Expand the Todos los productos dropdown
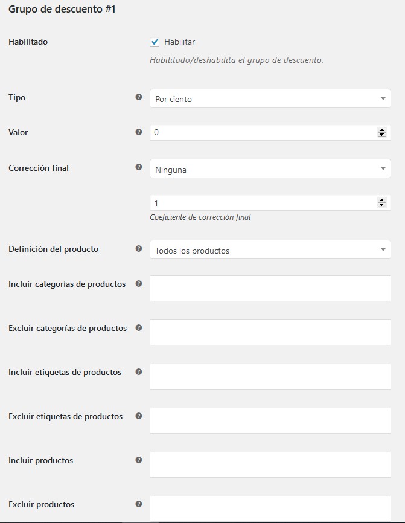405x523 pixels. pos(270,250)
